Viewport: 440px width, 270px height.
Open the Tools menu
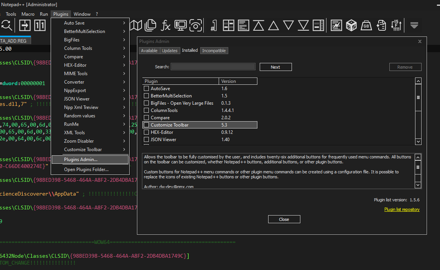coord(11,14)
